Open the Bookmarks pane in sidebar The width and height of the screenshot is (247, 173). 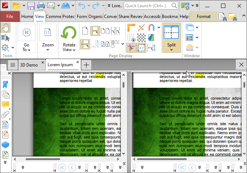coord(5,85)
